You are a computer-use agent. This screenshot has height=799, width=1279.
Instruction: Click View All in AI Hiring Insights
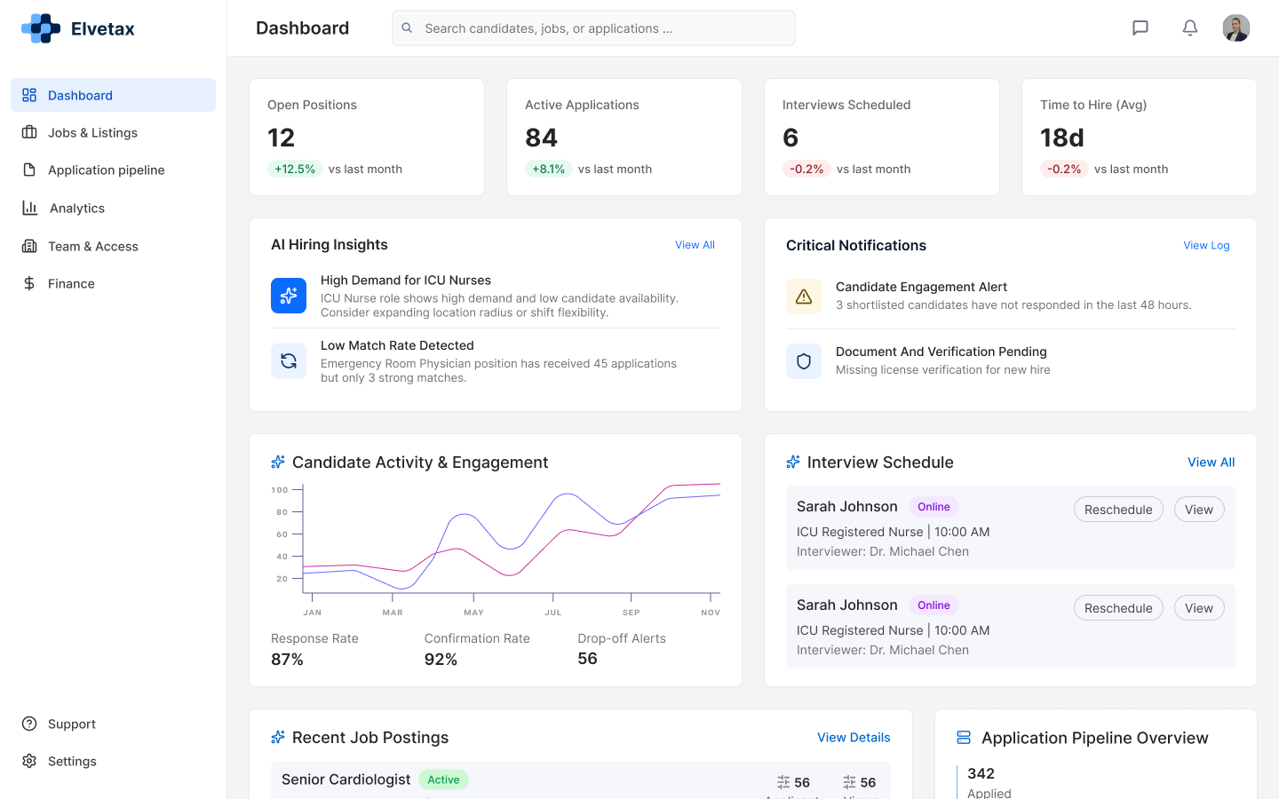click(695, 245)
